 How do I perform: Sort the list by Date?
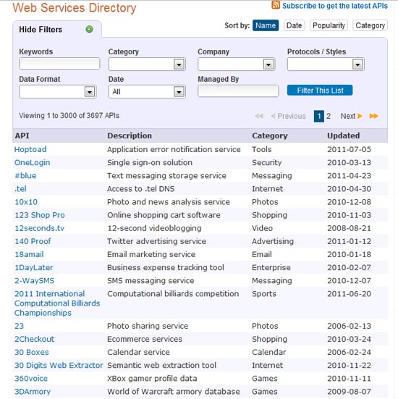coord(295,25)
